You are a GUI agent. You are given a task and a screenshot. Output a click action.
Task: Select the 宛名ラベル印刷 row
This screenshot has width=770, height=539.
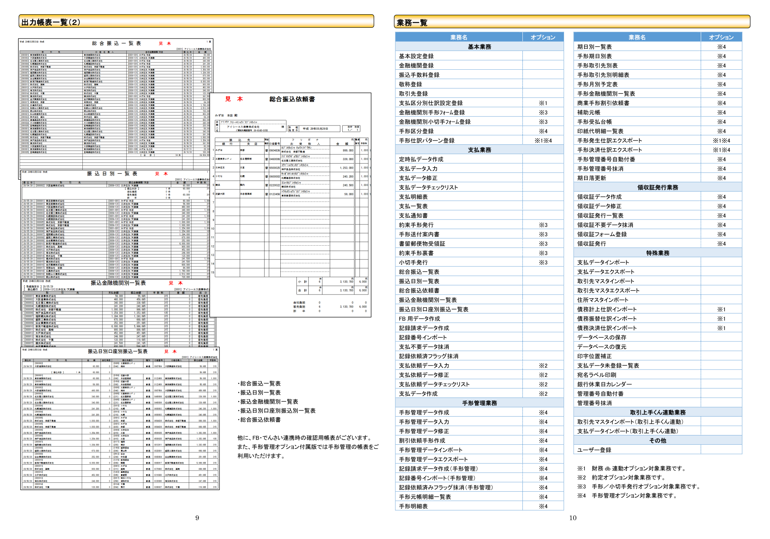[658, 375]
